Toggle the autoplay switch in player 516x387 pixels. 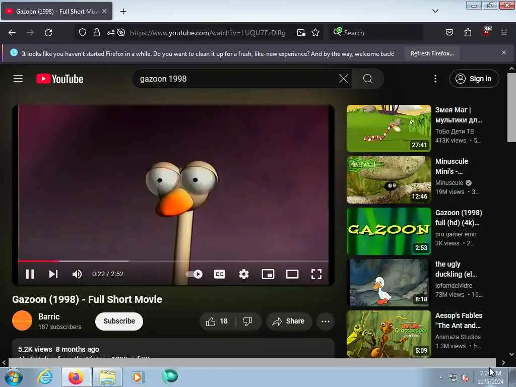[195, 274]
